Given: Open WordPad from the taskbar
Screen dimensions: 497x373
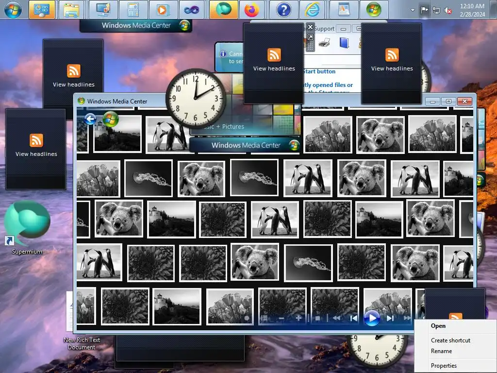Looking at the screenshot, I should point(344,10).
